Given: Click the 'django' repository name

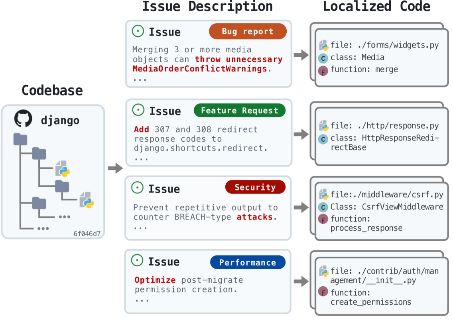Looking at the screenshot, I should pos(60,120).
